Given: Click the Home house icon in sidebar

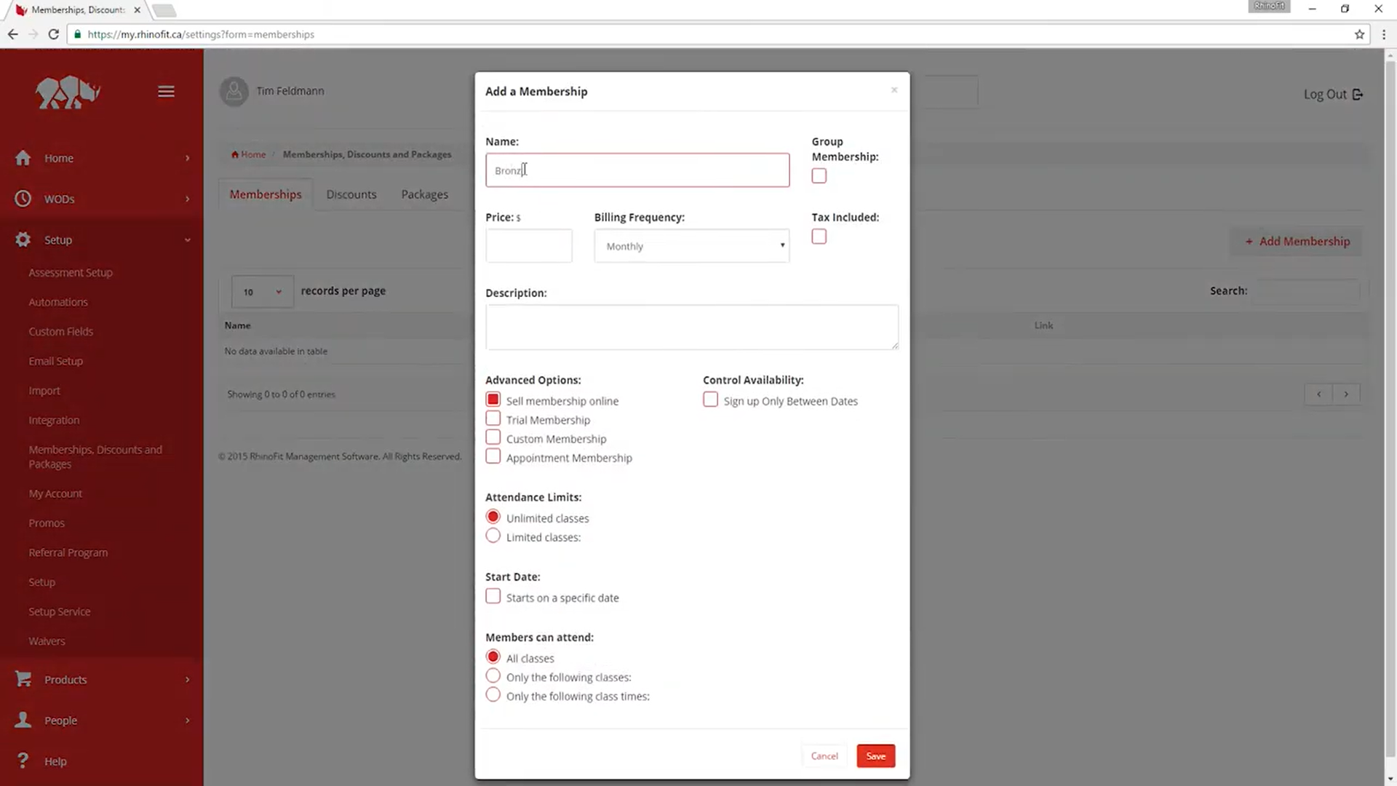Looking at the screenshot, I should 23,158.
